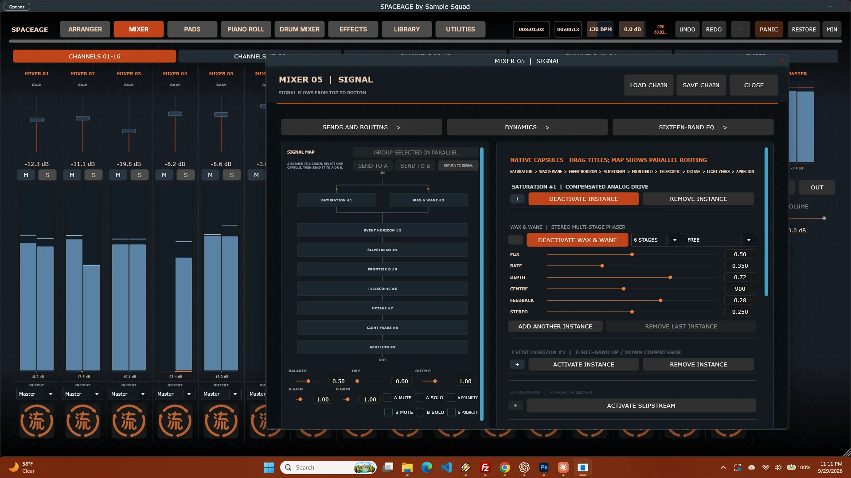Image resolution: width=851 pixels, height=478 pixels.
Task: Open Google Chrome from the taskbar
Action: click(504, 467)
